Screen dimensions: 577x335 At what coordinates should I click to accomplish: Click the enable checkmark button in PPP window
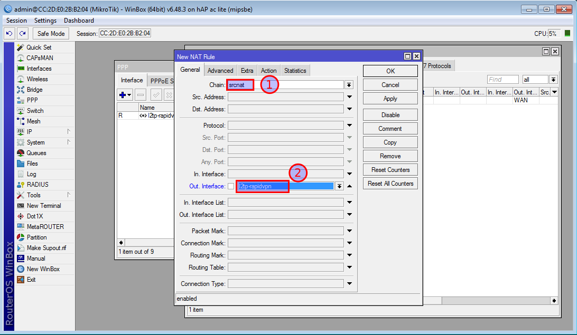(x=156, y=95)
